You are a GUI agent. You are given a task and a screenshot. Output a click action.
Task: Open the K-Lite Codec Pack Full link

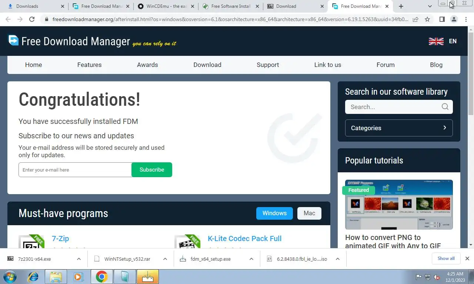[244, 239]
